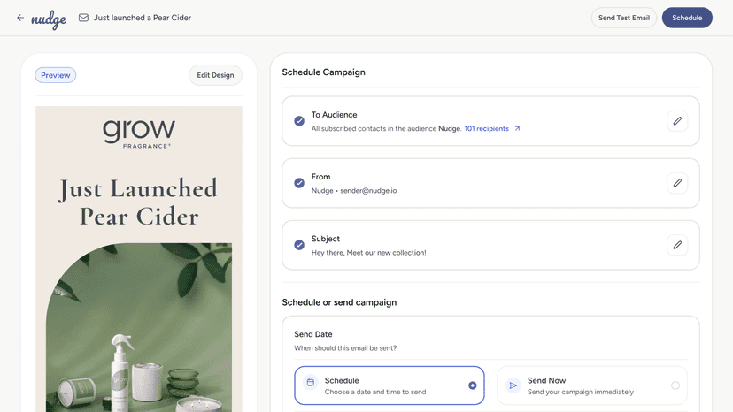Click 'Send your campaign immediately' text

[x=581, y=392]
